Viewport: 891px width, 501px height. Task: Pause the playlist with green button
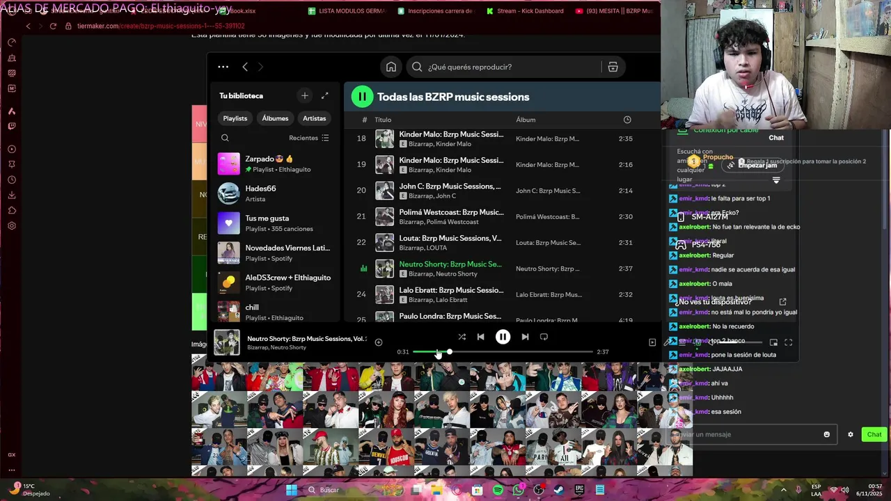pos(362,97)
